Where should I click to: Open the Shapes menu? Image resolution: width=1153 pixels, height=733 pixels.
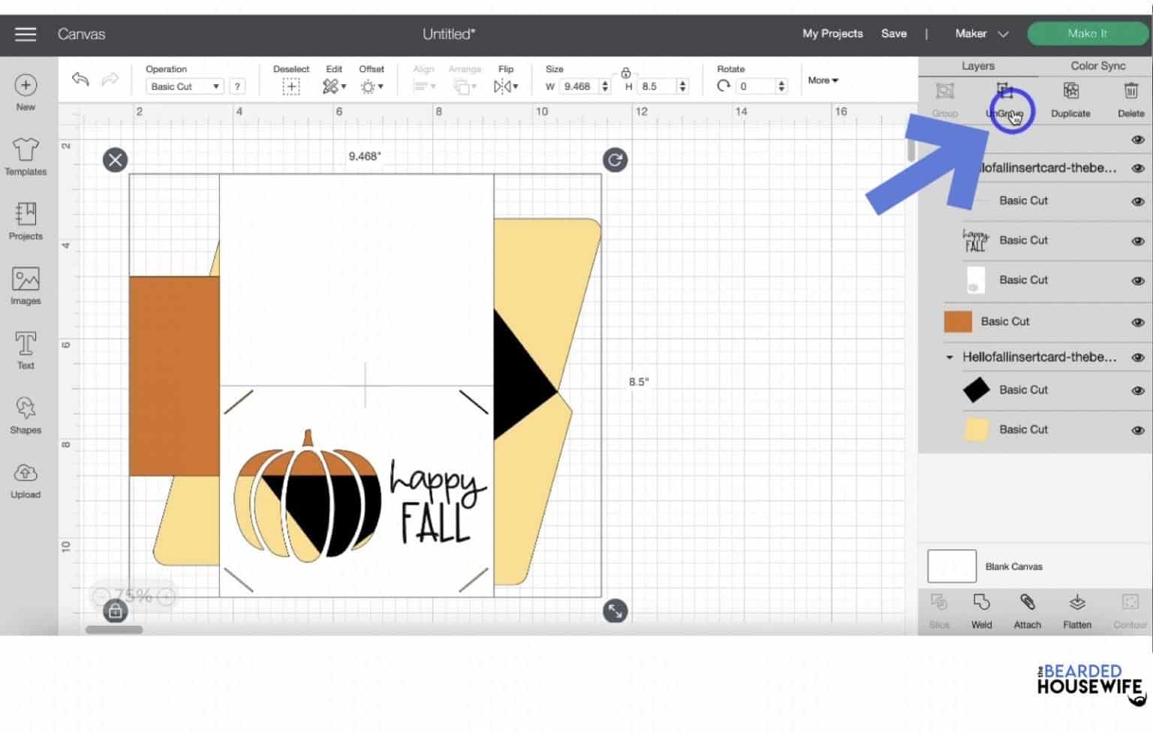[26, 415]
